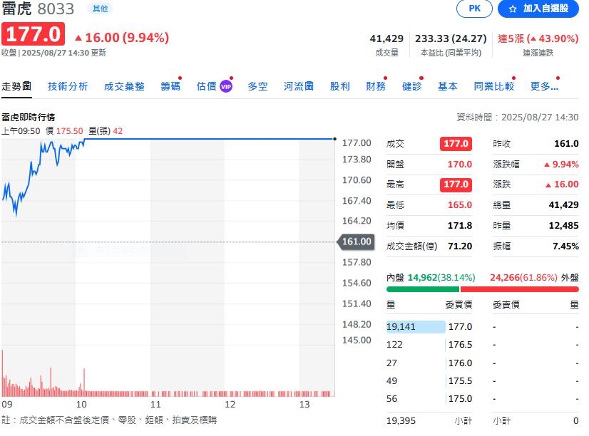This screenshot has width=589, height=436.
Task: Open the 基本 basic info tab
Action: [x=448, y=85]
